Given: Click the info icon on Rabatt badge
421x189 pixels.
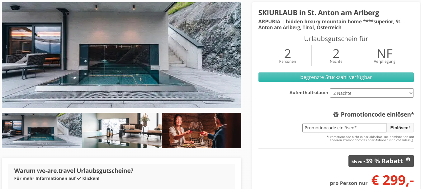Looking at the screenshot, I should coord(408,160).
